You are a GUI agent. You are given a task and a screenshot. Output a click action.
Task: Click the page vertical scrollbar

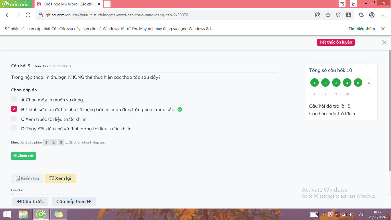coord(390,110)
